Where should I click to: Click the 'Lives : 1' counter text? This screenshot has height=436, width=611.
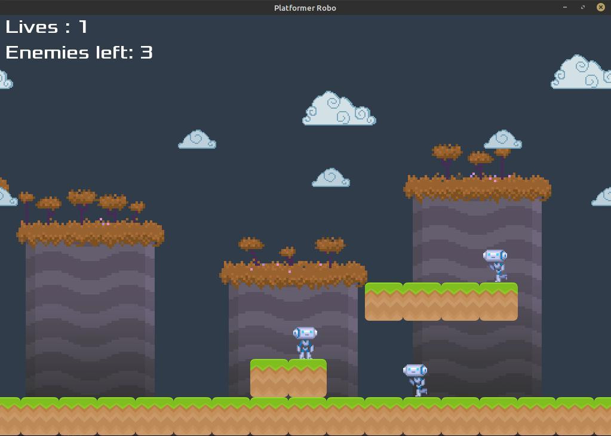click(47, 27)
